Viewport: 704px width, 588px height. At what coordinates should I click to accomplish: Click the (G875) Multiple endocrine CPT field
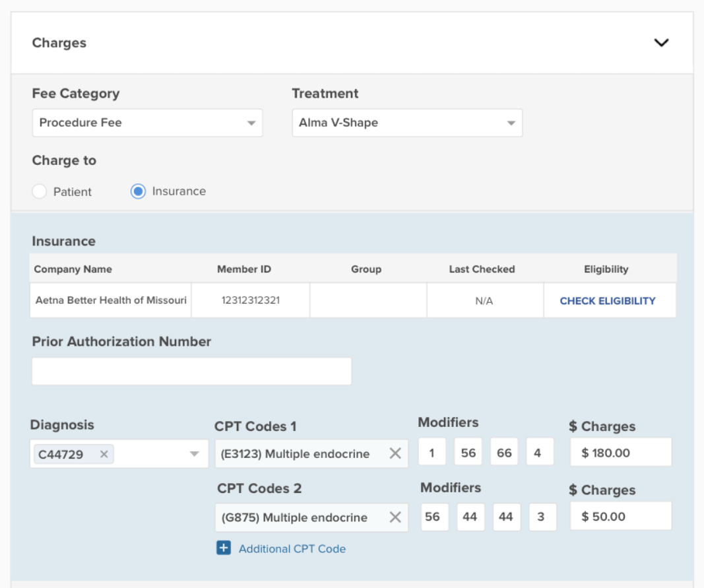click(x=311, y=517)
